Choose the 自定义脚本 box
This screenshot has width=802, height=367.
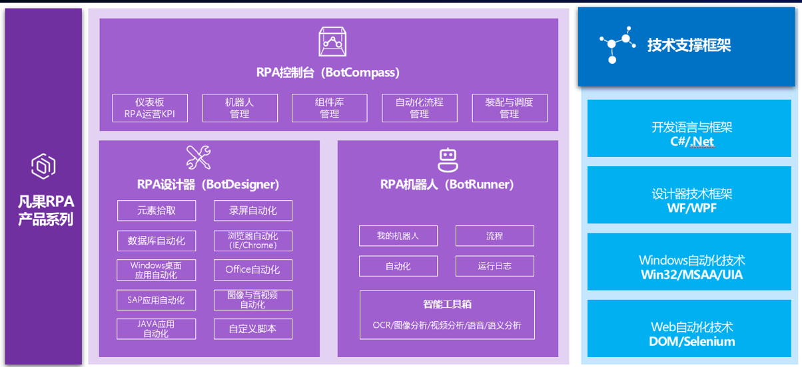[253, 329]
